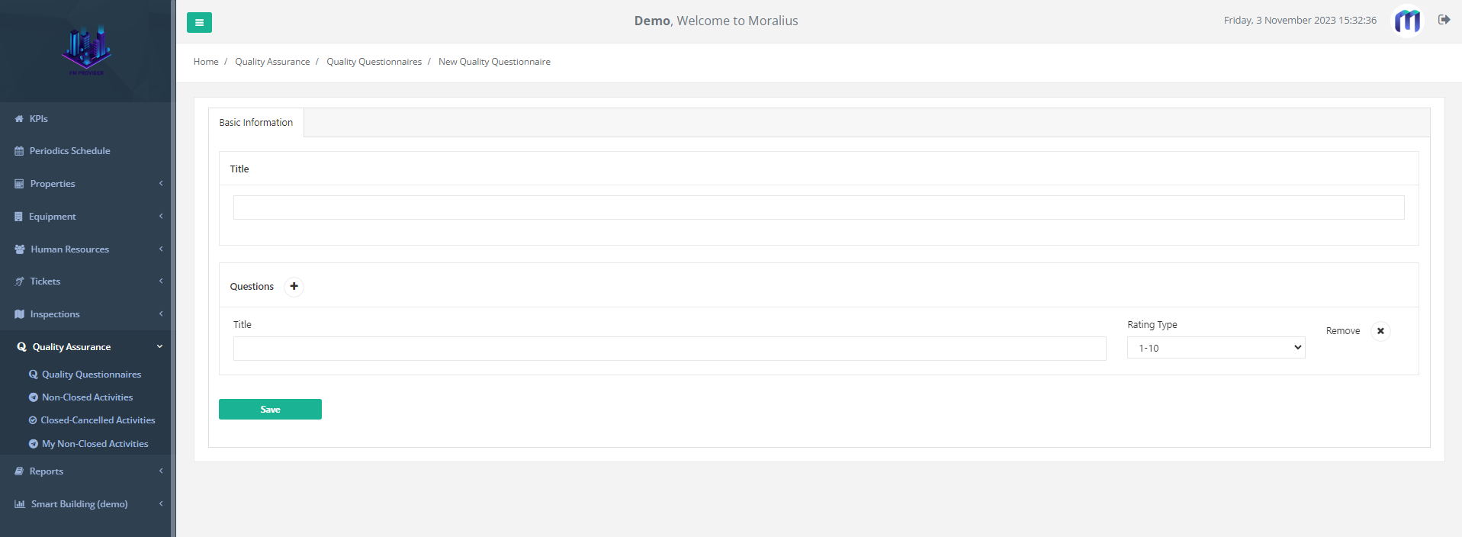Focus the questionnaire Title input field
The width and height of the screenshot is (1462, 537).
[818, 207]
